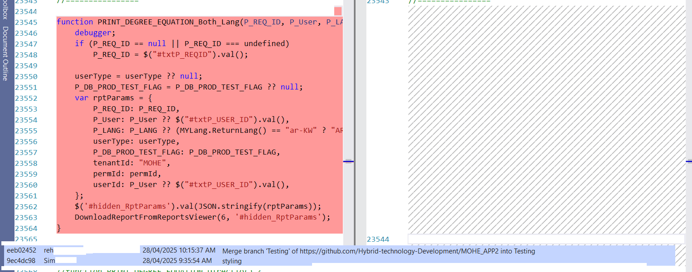The width and height of the screenshot is (692, 272).
Task: Open the Toolbox side tab
Action: pyautogui.click(x=5, y=9)
